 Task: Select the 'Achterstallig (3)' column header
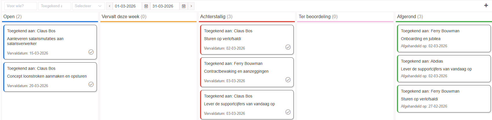216,17
